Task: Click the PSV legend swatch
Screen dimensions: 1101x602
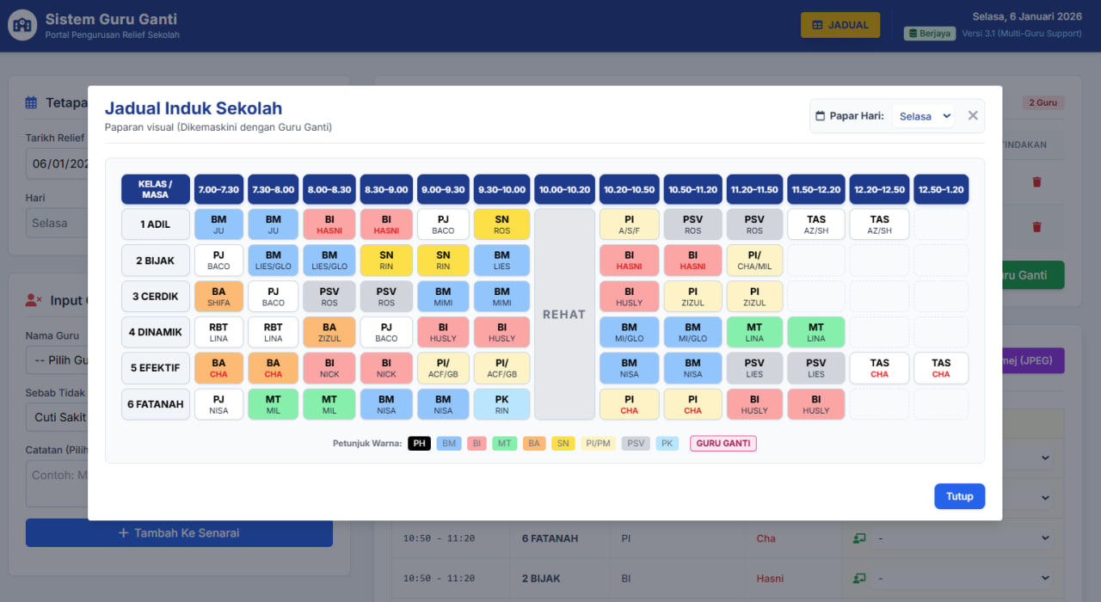Action: click(x=636, y=444)
